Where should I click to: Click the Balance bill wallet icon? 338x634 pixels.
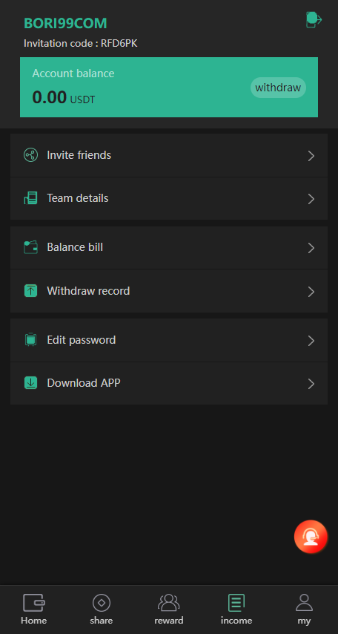30,247
